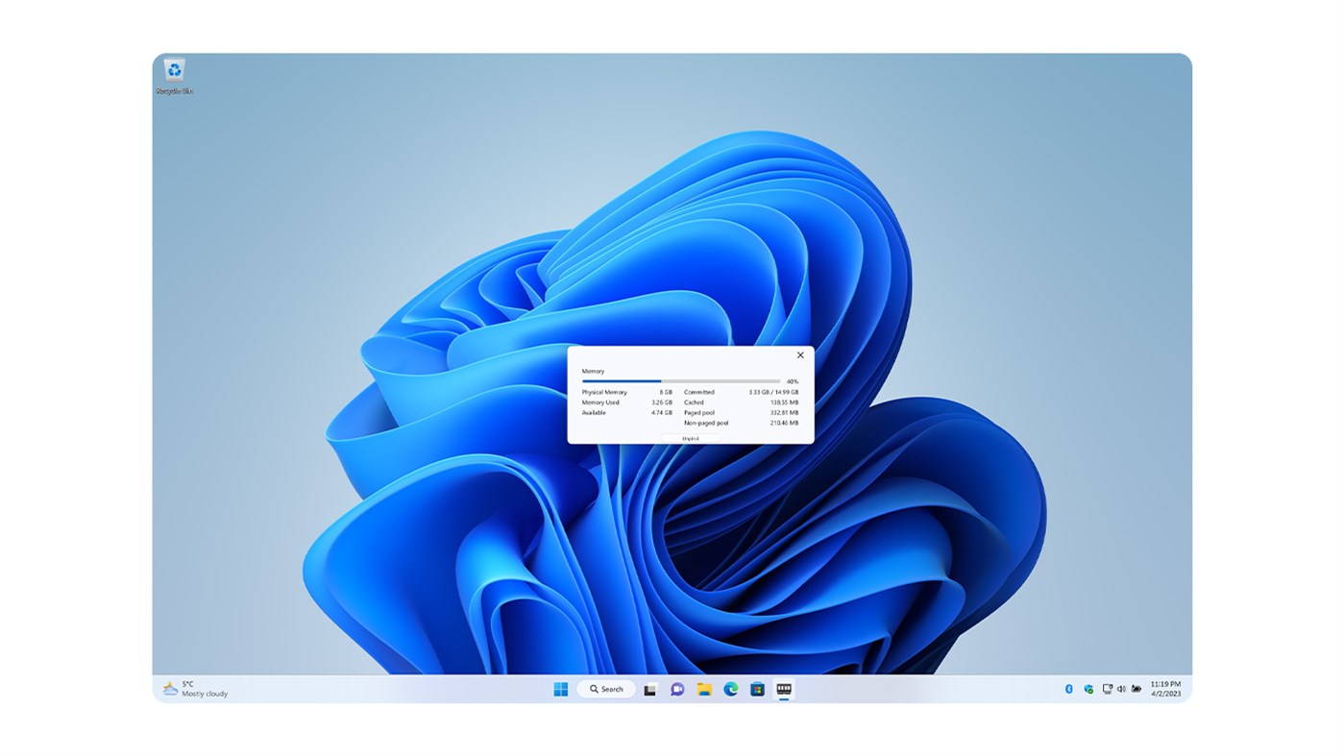Image resolution: width=1344 pixels, height=756 pixels.
Task: Close the Memory popup window
Action: pos(800,355)
